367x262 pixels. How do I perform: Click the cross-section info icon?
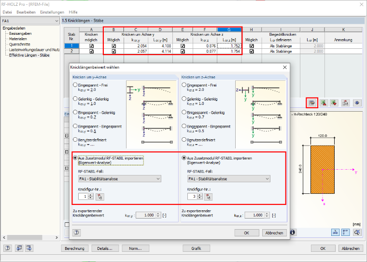point(293,232)
